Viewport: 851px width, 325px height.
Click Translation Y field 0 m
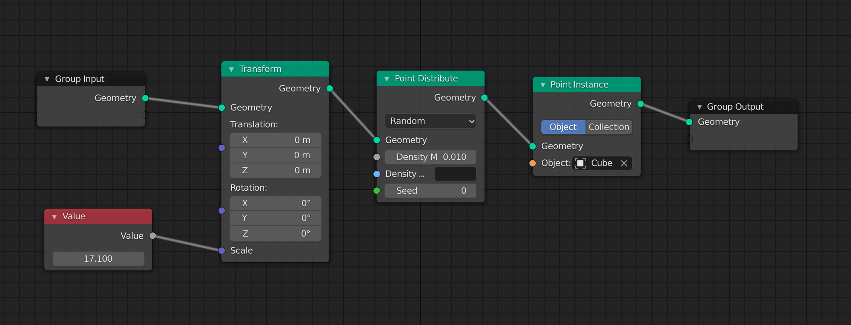point(276,155)
